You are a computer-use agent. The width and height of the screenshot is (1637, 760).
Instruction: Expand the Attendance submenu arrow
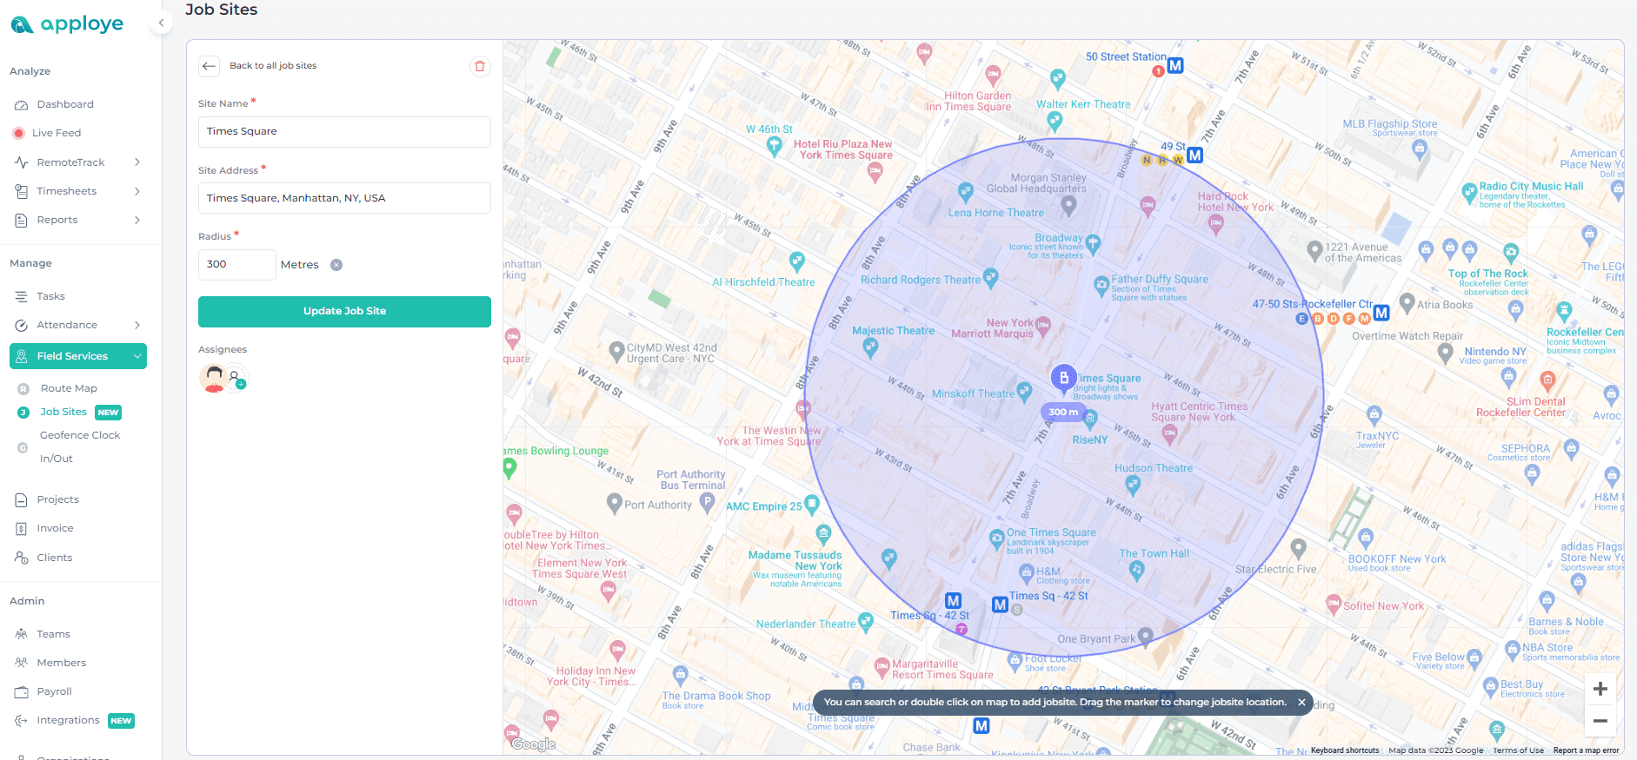coord(137,325)
